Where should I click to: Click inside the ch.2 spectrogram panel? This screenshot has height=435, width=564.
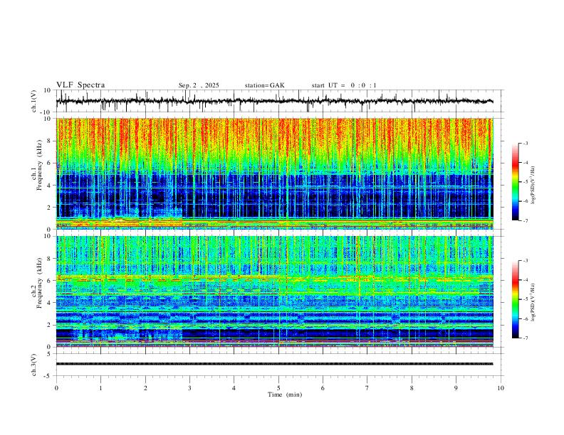coord(274,291)
